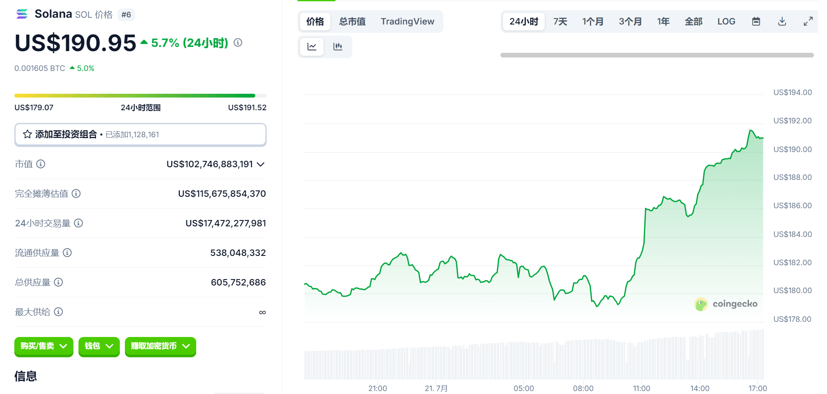Expand market cap value dropdown chevron

click(261, 164)
